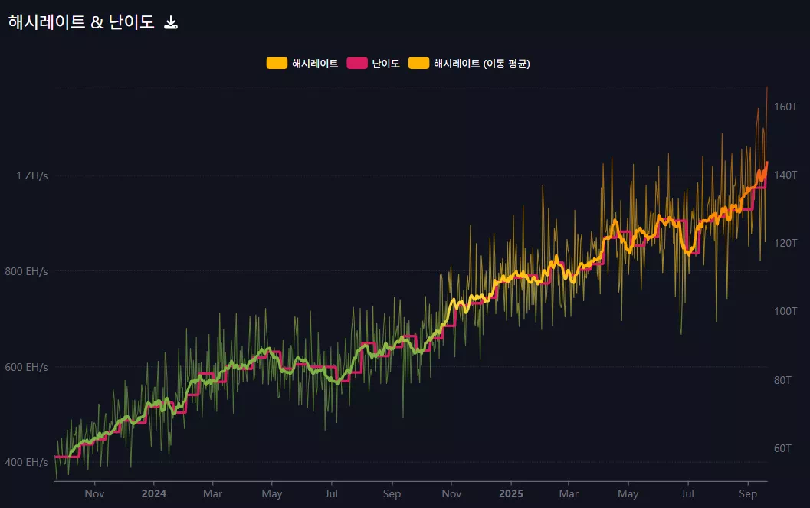Click the 160T difficulty axis label
Screen dimensions: 810x508
tap(785, 107)
